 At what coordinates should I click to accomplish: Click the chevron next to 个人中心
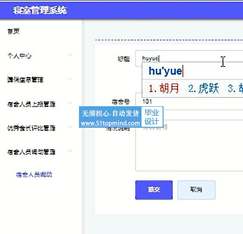point(70,54)
